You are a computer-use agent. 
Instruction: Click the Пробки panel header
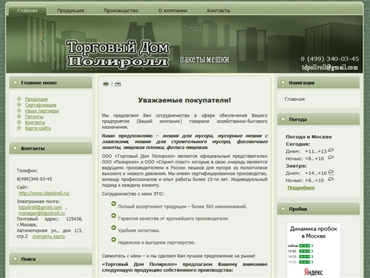pos(318,209)
